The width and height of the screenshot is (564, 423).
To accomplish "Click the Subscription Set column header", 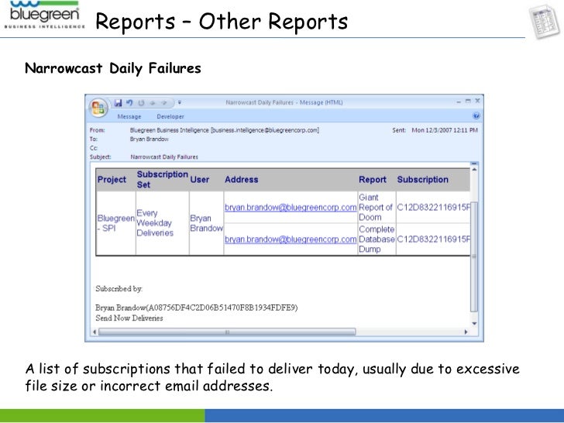I will coord(162,180).
